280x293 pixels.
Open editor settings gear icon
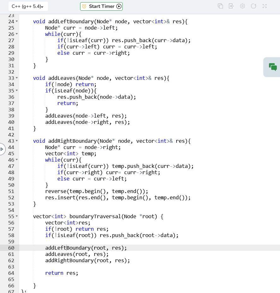point(242,6)
